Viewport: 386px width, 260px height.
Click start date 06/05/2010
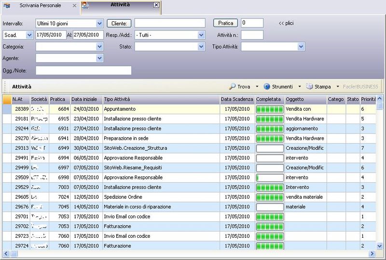[x=86, y=158]
